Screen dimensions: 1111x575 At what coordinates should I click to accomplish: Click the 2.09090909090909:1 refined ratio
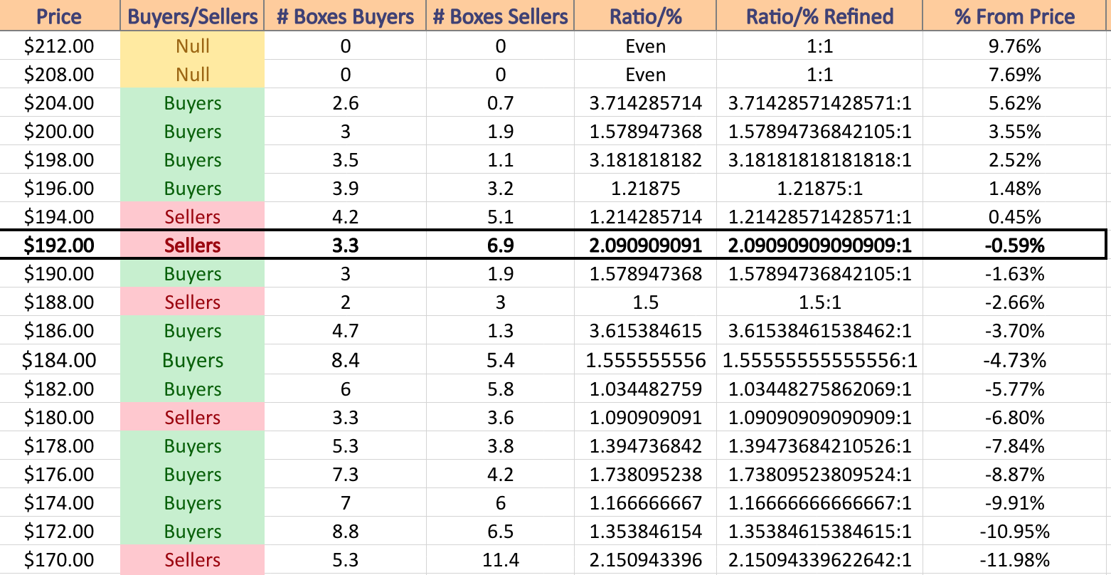coord(819,246)
